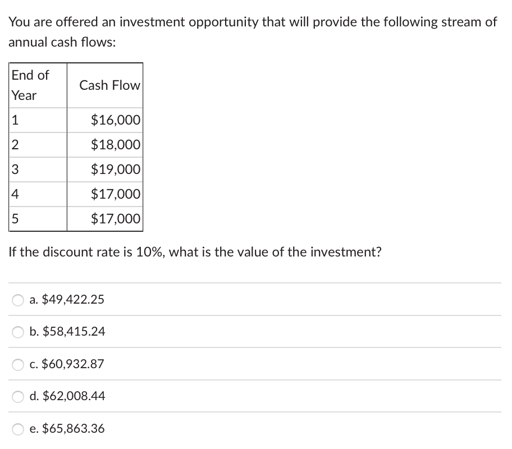Screen dimensions: 512x449
Task: Click the discount rate question sentence
Action: 195,252
